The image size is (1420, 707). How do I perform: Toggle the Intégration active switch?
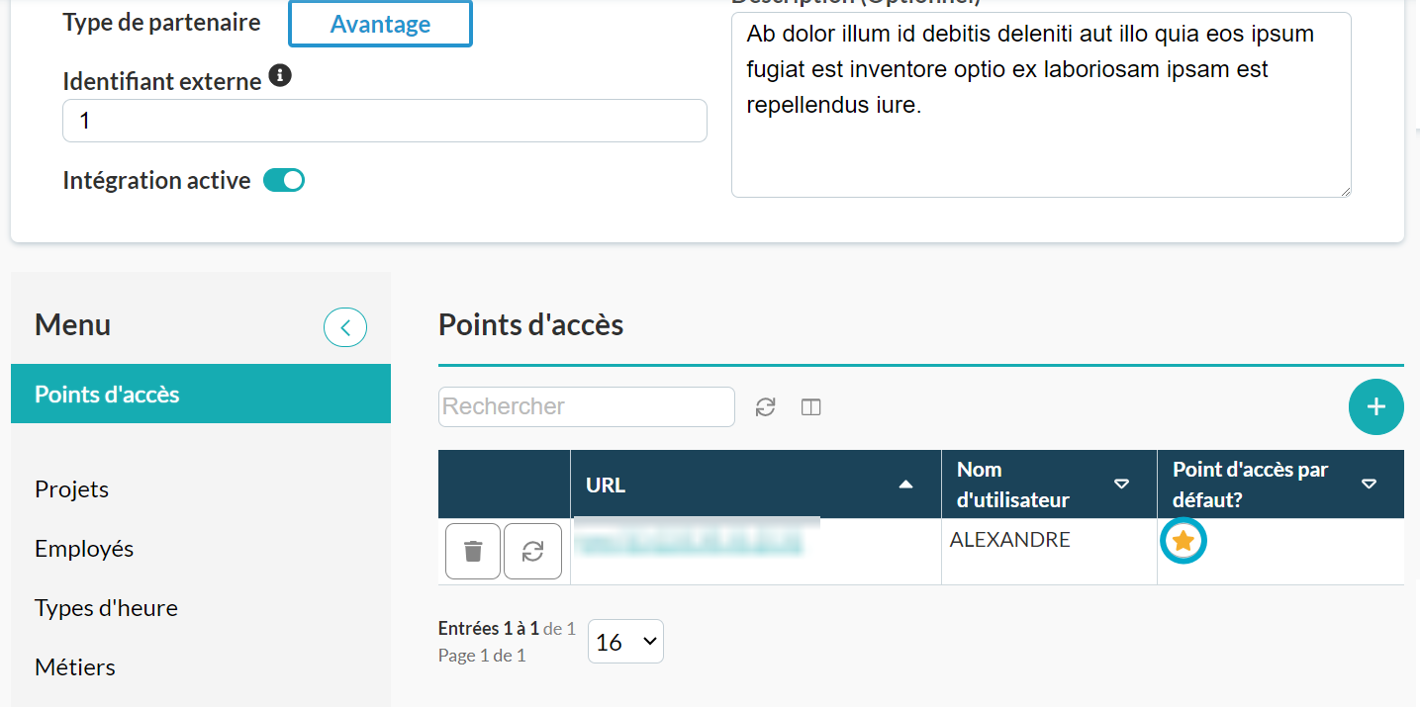(284, 181)
